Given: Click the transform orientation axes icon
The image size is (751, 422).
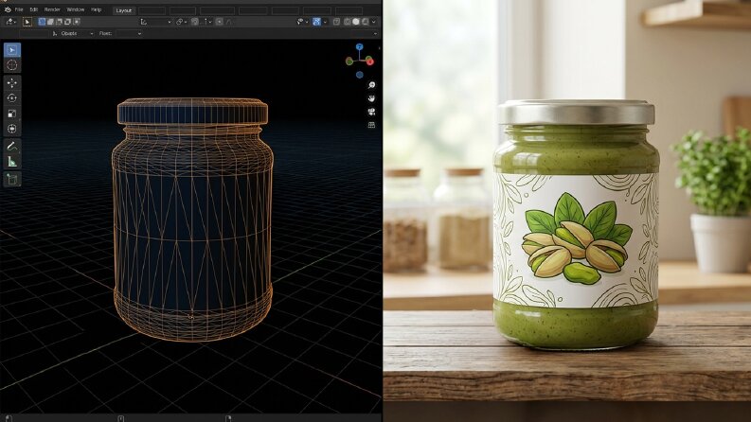Looking at the screenshot, I should pyautogui.click(x=143, y=22).
